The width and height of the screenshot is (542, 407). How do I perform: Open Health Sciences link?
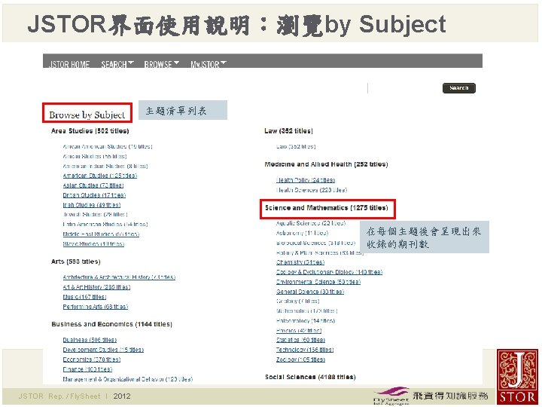312,190
